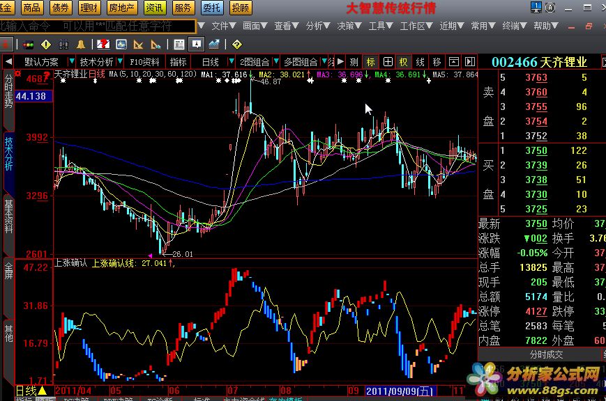The width and height of the screenshot is (606, 401).
Task: Open the 终端 menu
Action: coord(515,26)
